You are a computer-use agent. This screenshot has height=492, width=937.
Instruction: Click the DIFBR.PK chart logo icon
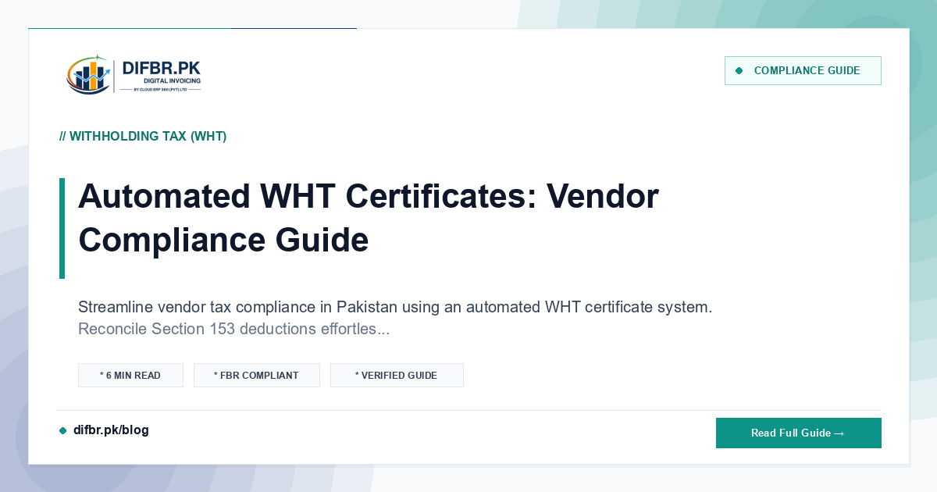[87, 75]
